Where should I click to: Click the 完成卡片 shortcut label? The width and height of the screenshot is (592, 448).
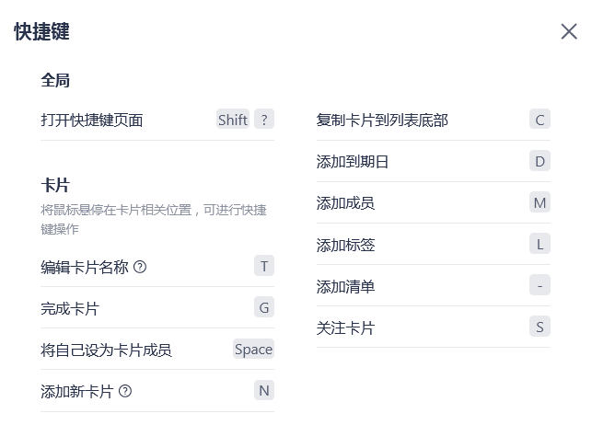(70, 308)
